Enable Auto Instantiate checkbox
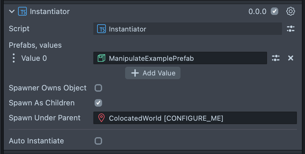This screenshot has width=305, height=154. point(98,141)
